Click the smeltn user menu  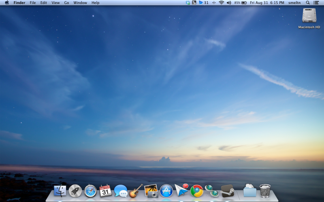click(294, 3)
